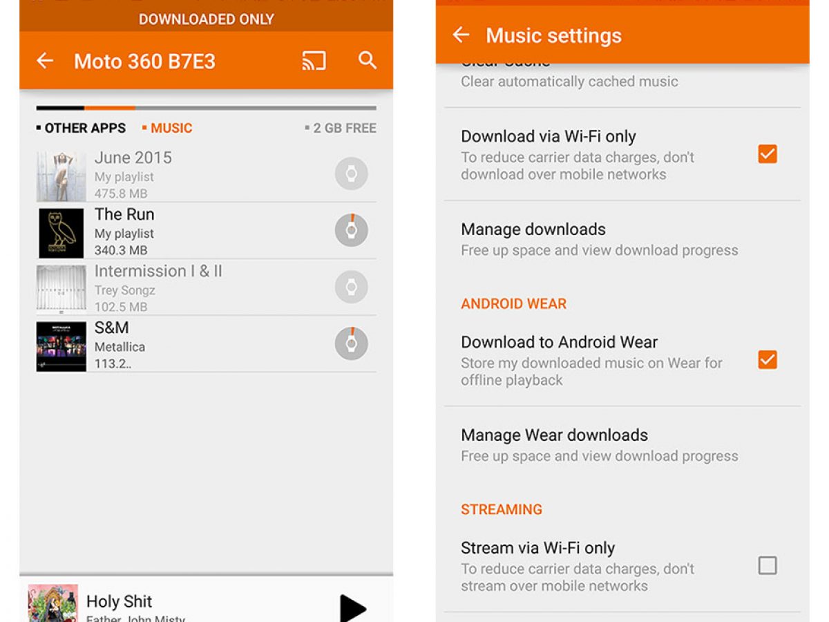Select the OTHER APPS storage legend
Viewport: 829px width, 622px height.
click(x=81, y=128)
